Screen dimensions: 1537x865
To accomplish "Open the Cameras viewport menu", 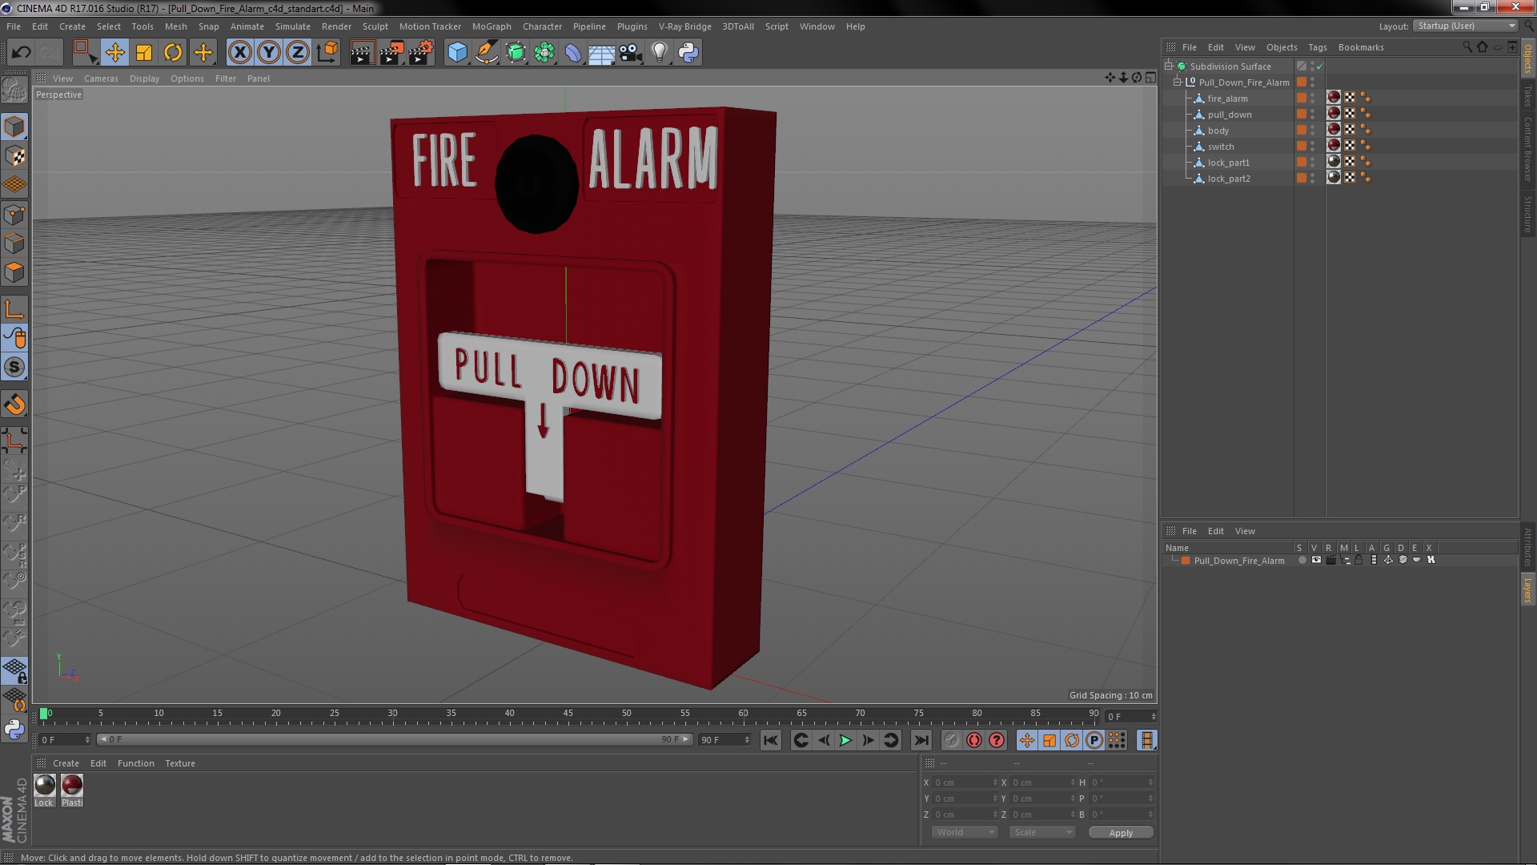I will click(x=101, y=78).
